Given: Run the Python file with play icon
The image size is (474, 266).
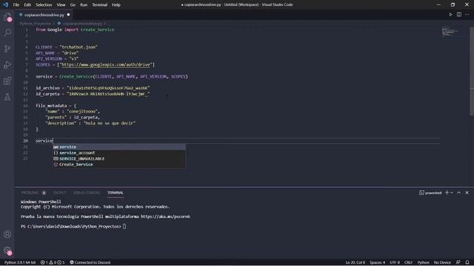Looking at the screenshot, I should coord(450,15).
